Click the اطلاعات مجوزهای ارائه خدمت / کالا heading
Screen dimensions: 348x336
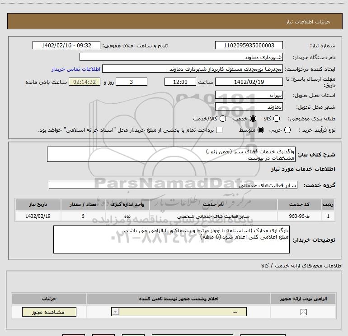(x=301, y=266)
